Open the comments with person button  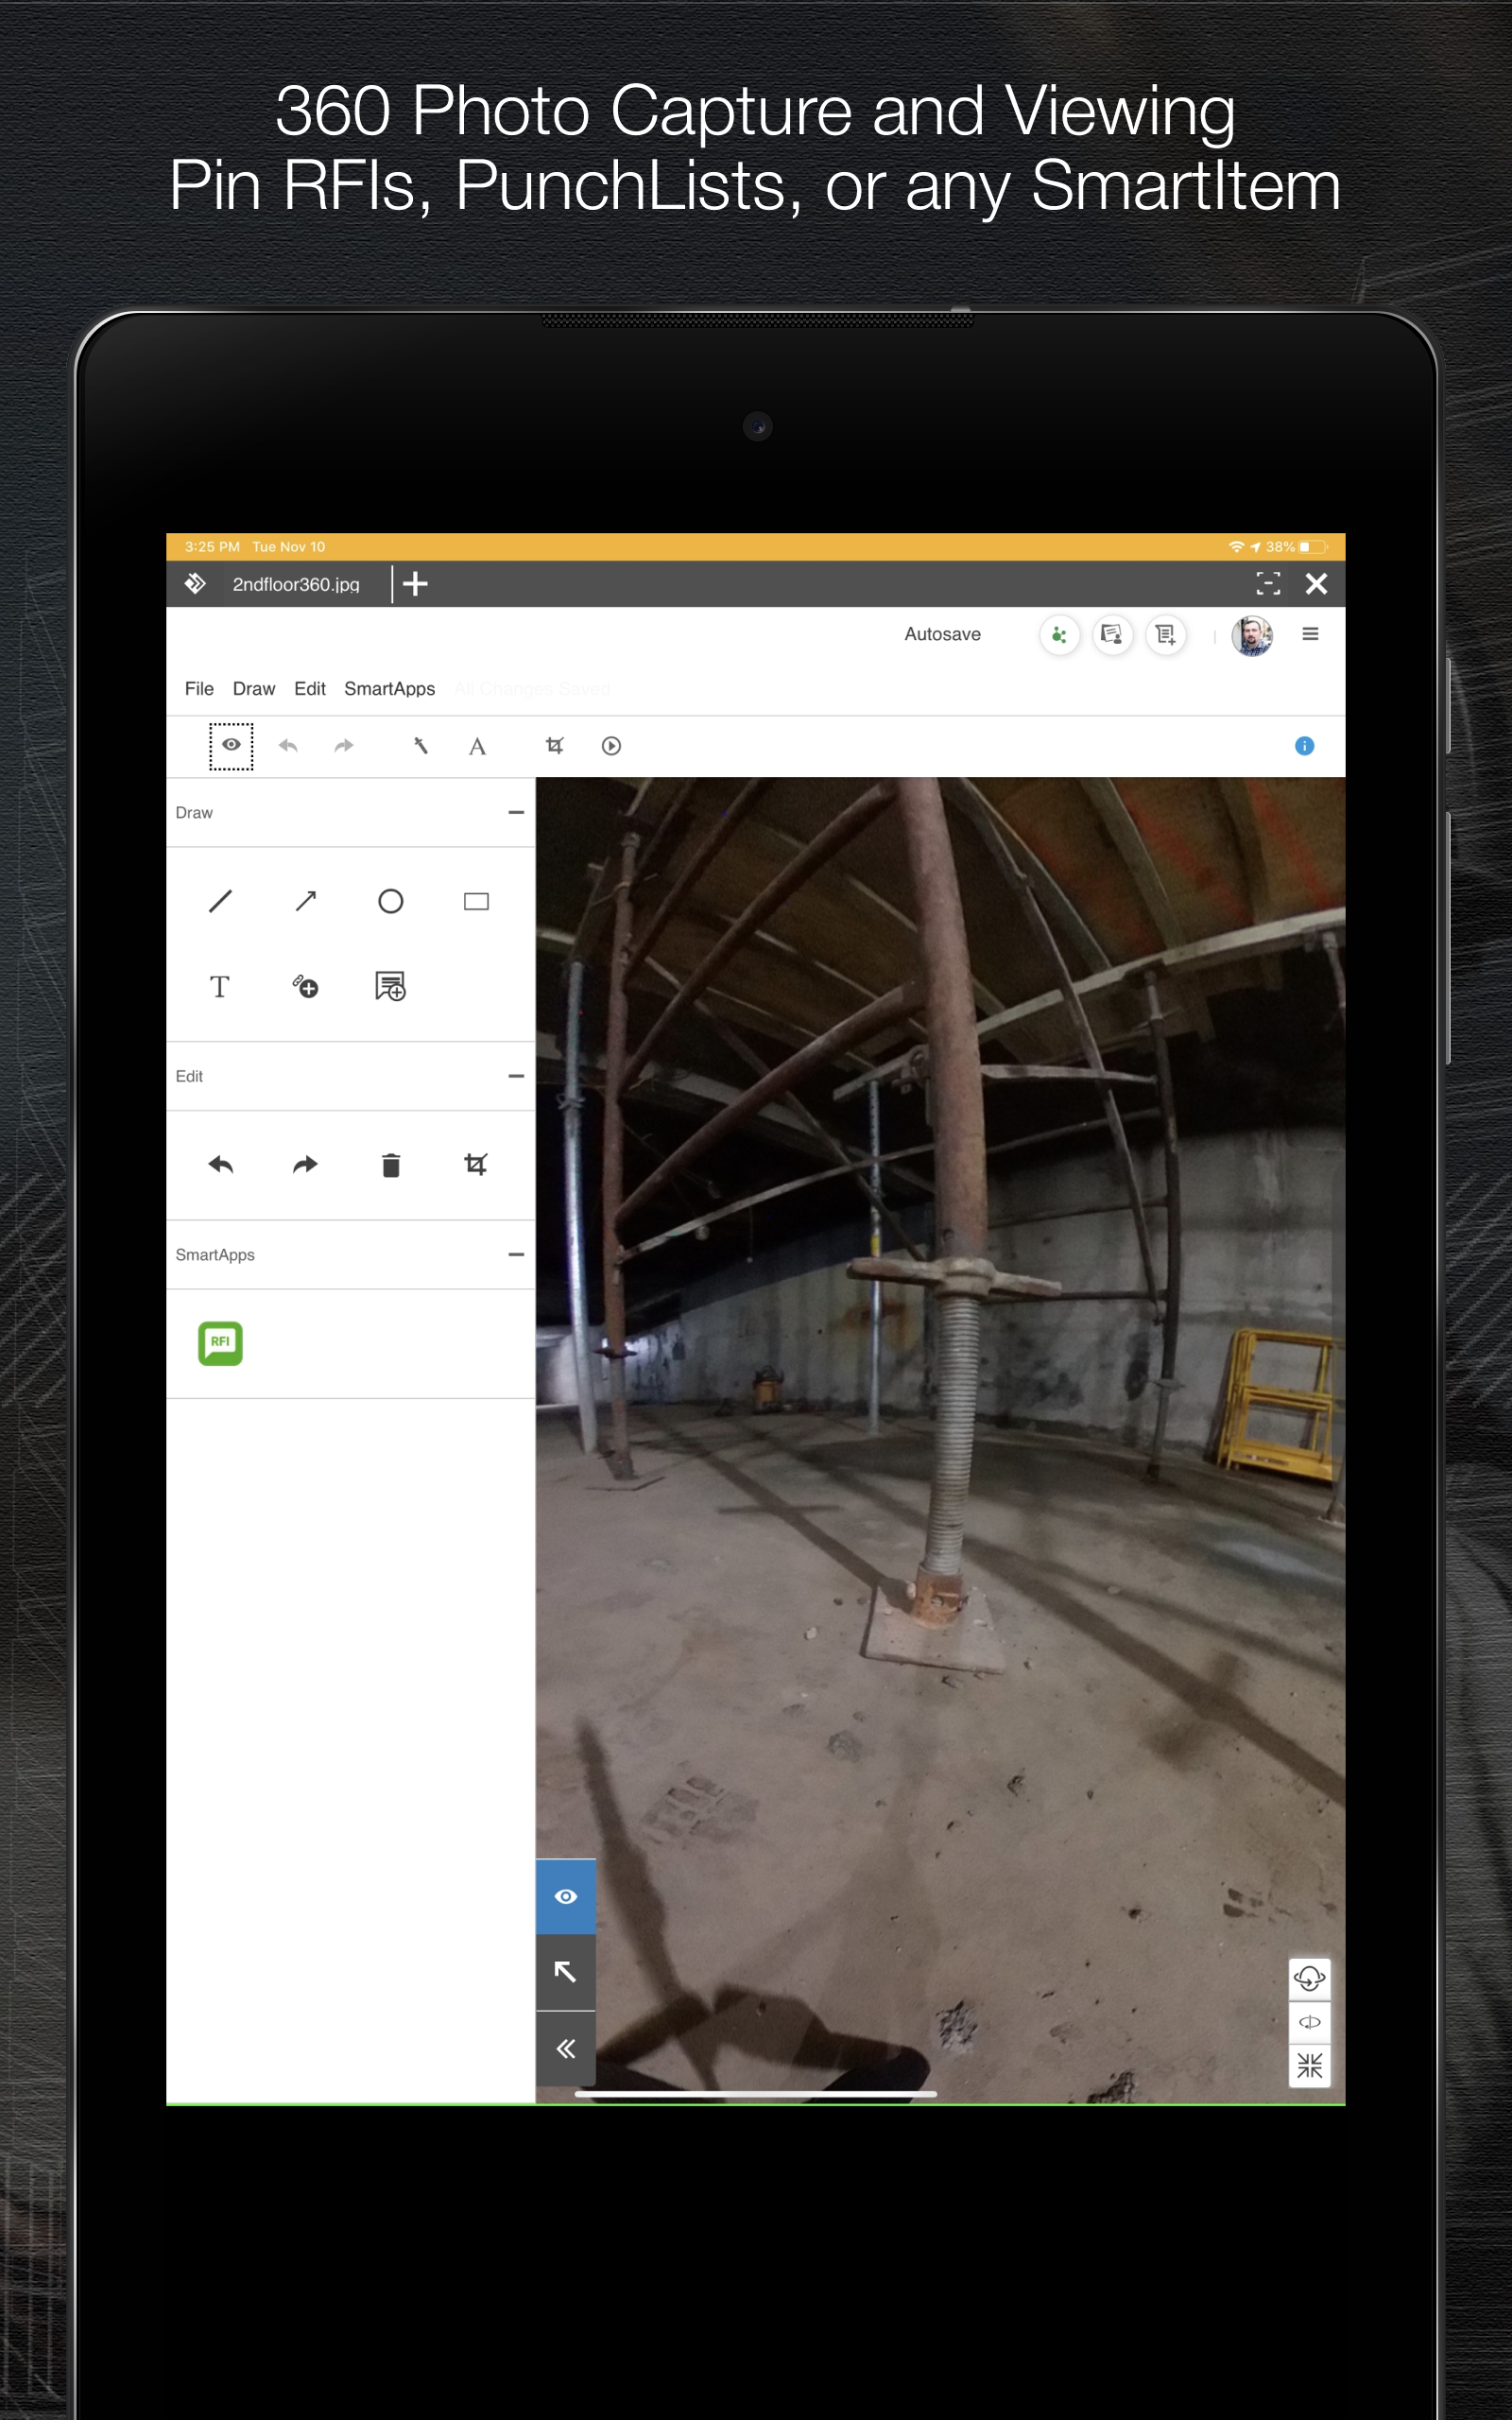pyautogui.click(x=1112, y=635)
